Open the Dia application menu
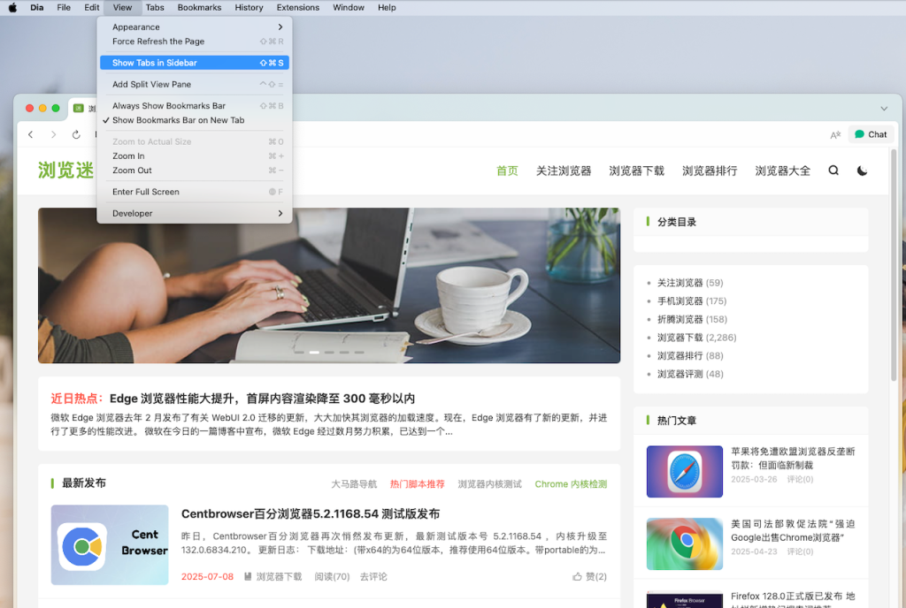Viewport: 906px width, 608px height. tap(37, 7)
